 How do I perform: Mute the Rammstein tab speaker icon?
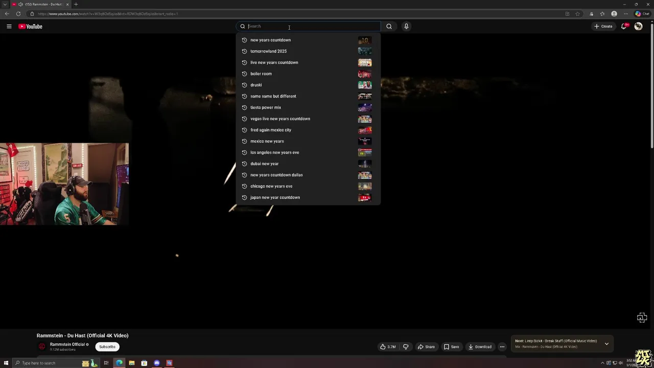(20, 4)
